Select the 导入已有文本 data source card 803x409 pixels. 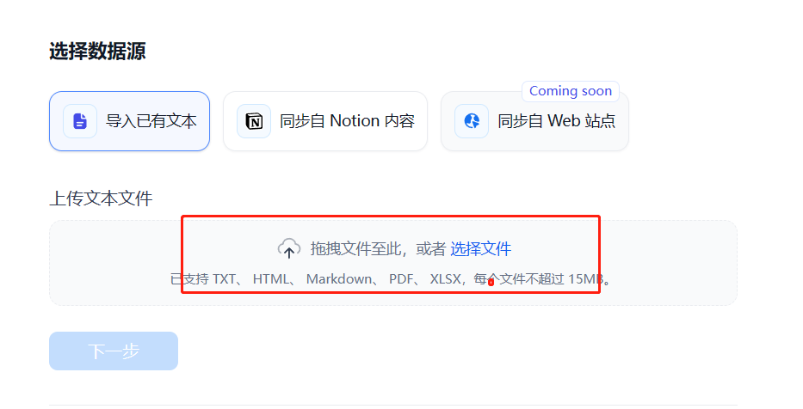(x=130, y=121)
